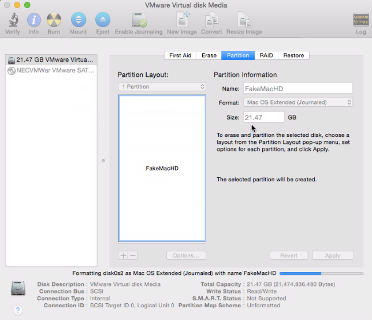Click the S.M.A.R.T. Status Not Supported text
The height and width of the screenshot is (320, 372).
(266, 298)
